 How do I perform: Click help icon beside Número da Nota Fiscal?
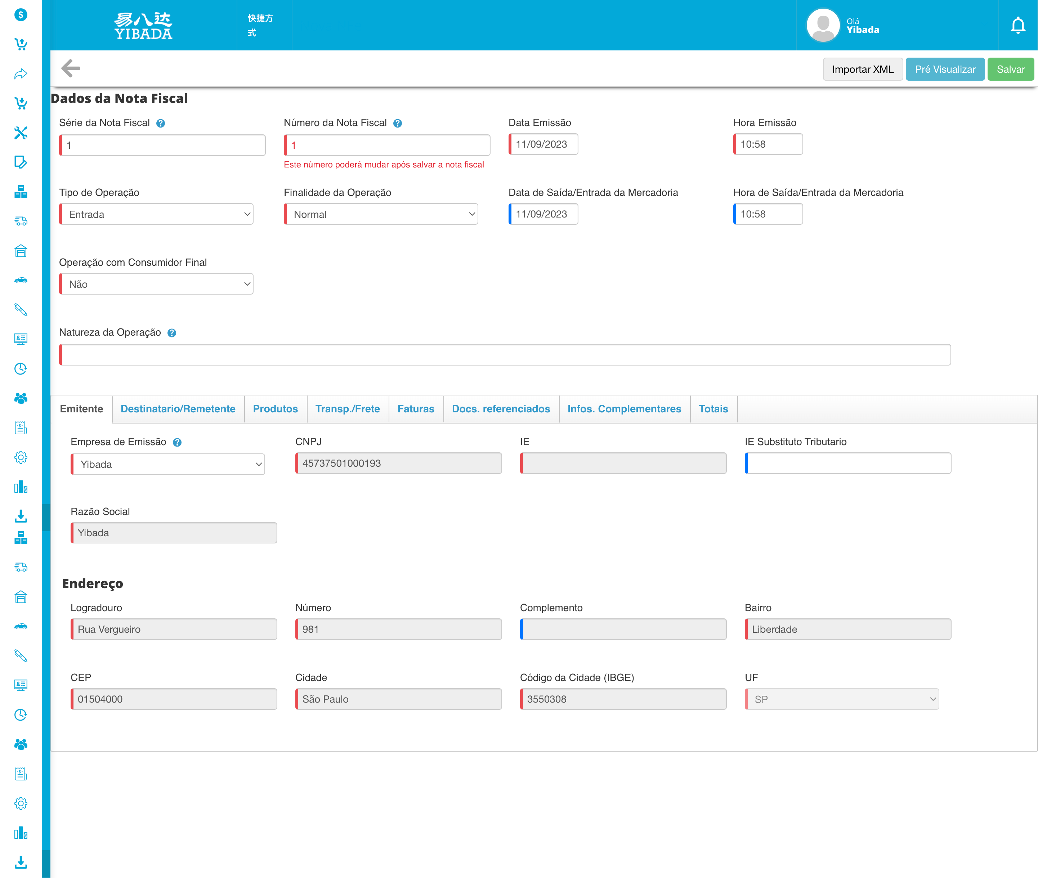397,124
